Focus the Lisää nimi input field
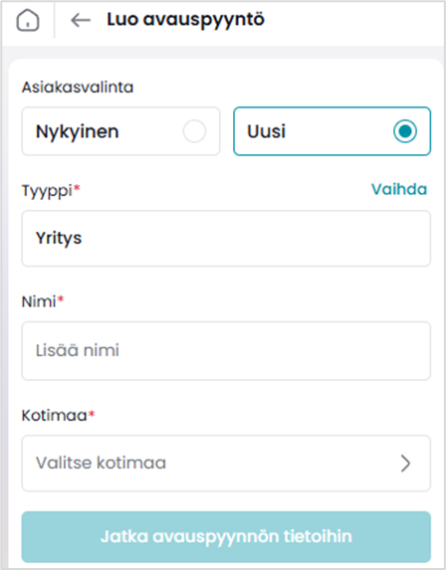The image size is (446, 570). (226, 351)
